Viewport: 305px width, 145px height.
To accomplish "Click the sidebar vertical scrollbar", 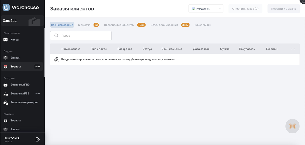I will point(44,52).
